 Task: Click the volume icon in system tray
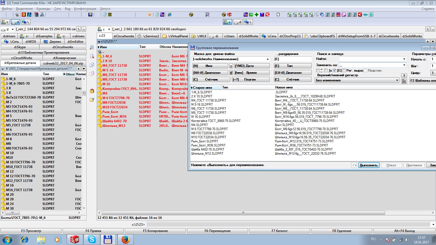[407, 240]
